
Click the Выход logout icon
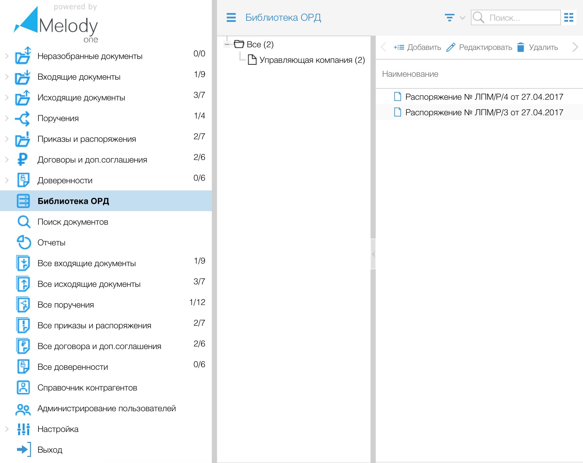(23, 450)
